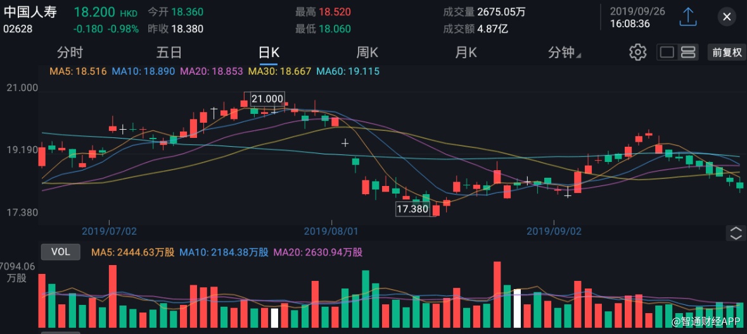Select the 日K tab
Viewport: 747px width, 334px height.
coord(269,53)
